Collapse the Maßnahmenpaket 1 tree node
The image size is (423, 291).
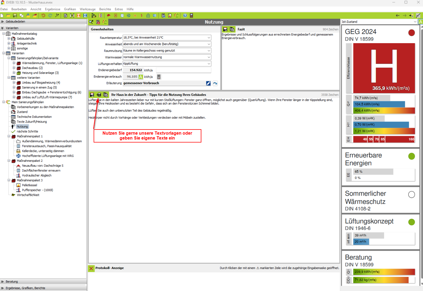click(x=9, y=136)
